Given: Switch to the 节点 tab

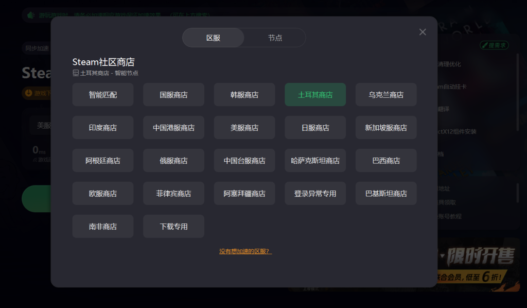Looking at the screenshot, I should click(x=275, y=38).
